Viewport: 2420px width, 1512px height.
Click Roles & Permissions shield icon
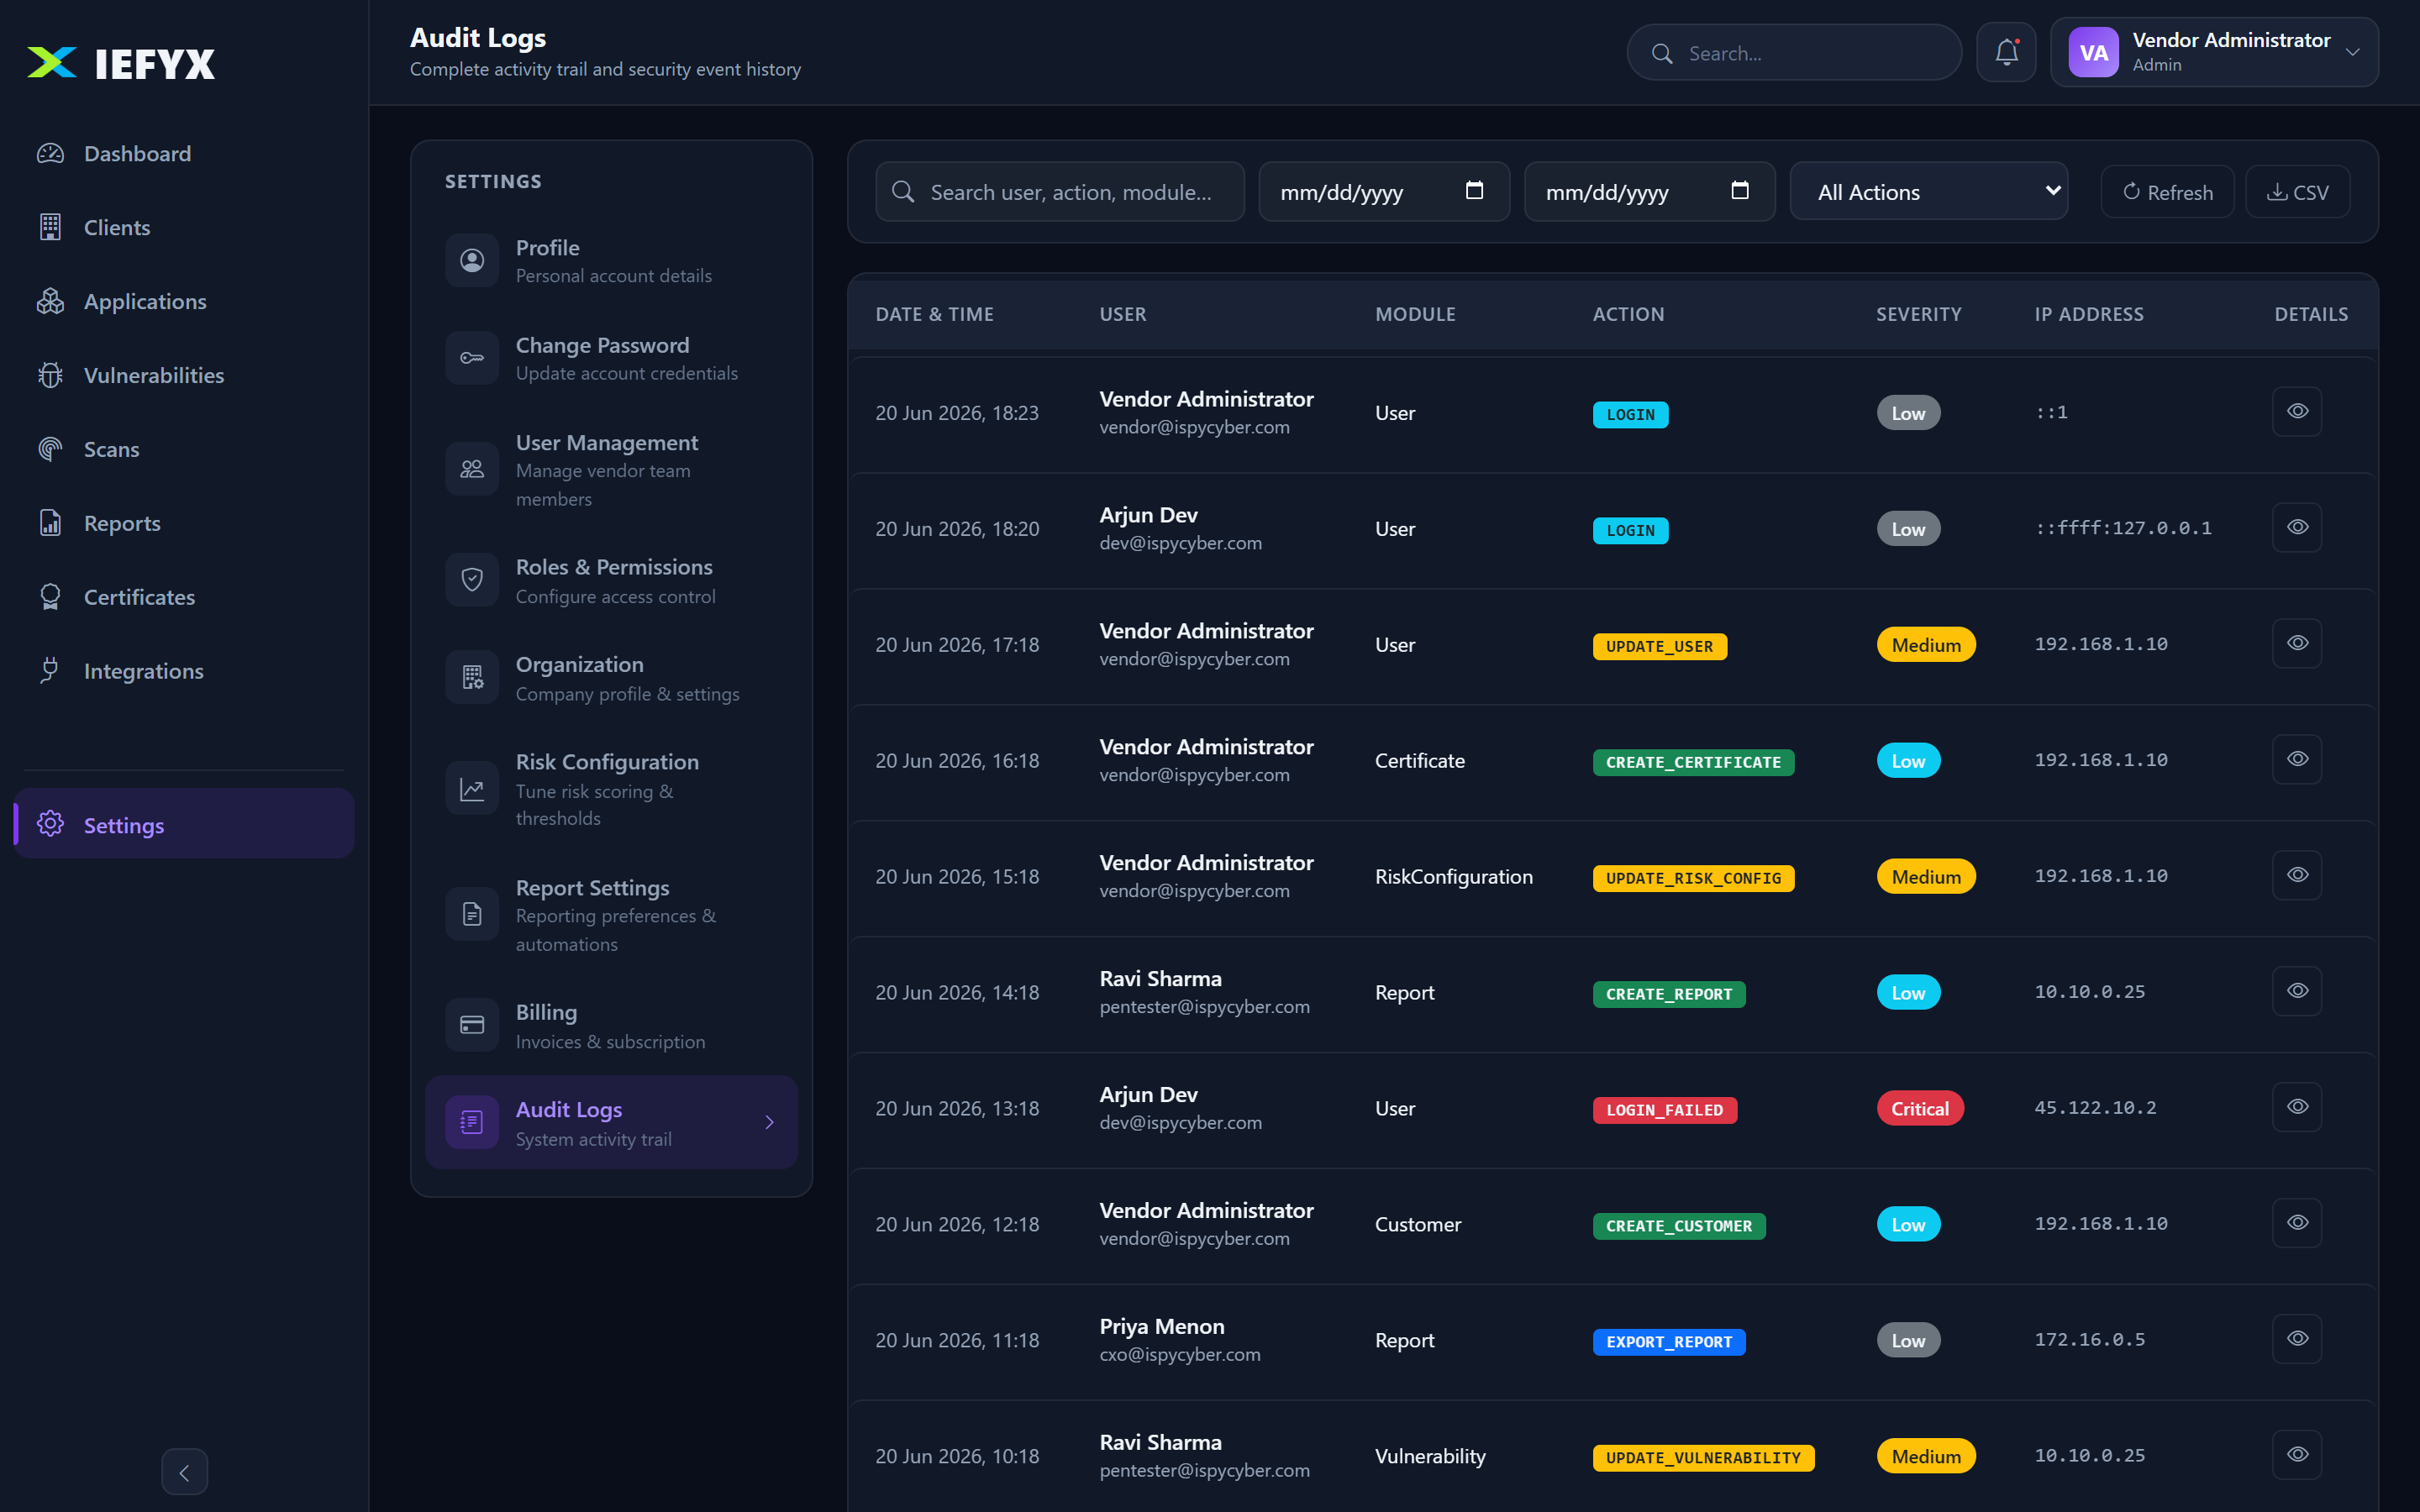472,580
